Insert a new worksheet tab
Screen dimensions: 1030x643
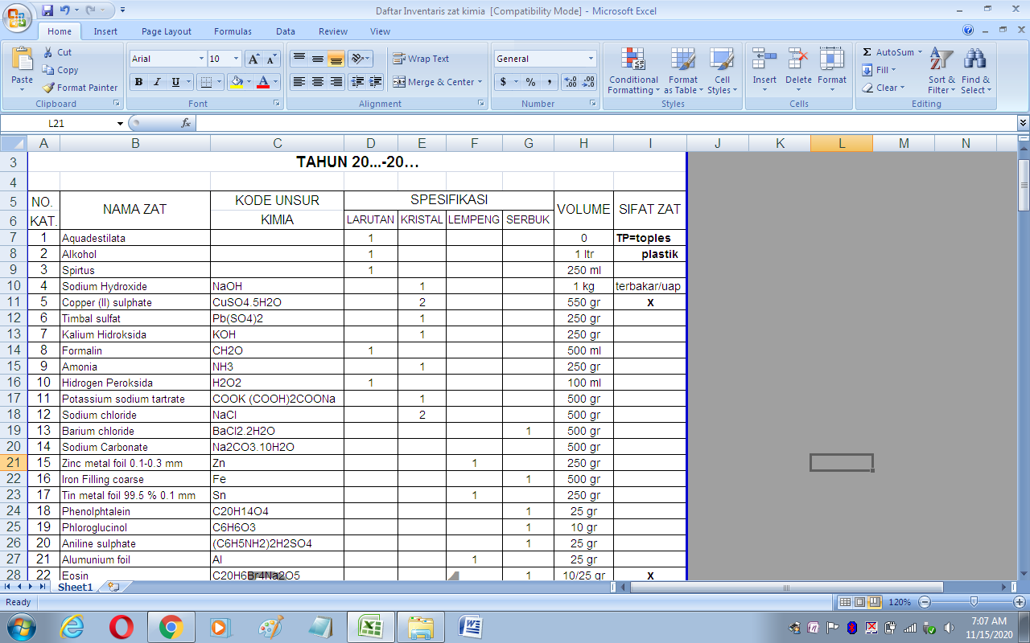click(114, 588)
